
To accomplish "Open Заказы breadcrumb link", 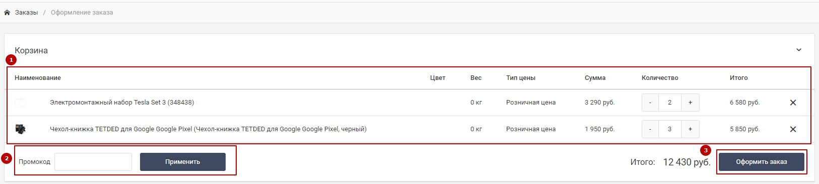I will pos(26,13).
